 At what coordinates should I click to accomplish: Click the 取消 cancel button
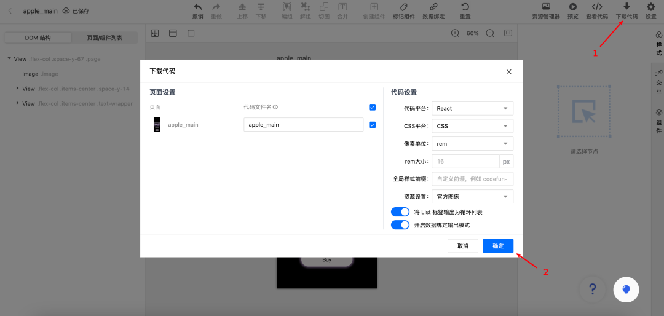pyautogui.click(x=463, y=246)
